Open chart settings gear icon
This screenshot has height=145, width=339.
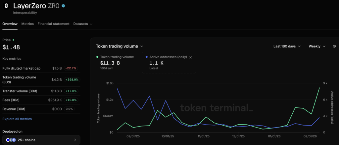tap(334, 46)
